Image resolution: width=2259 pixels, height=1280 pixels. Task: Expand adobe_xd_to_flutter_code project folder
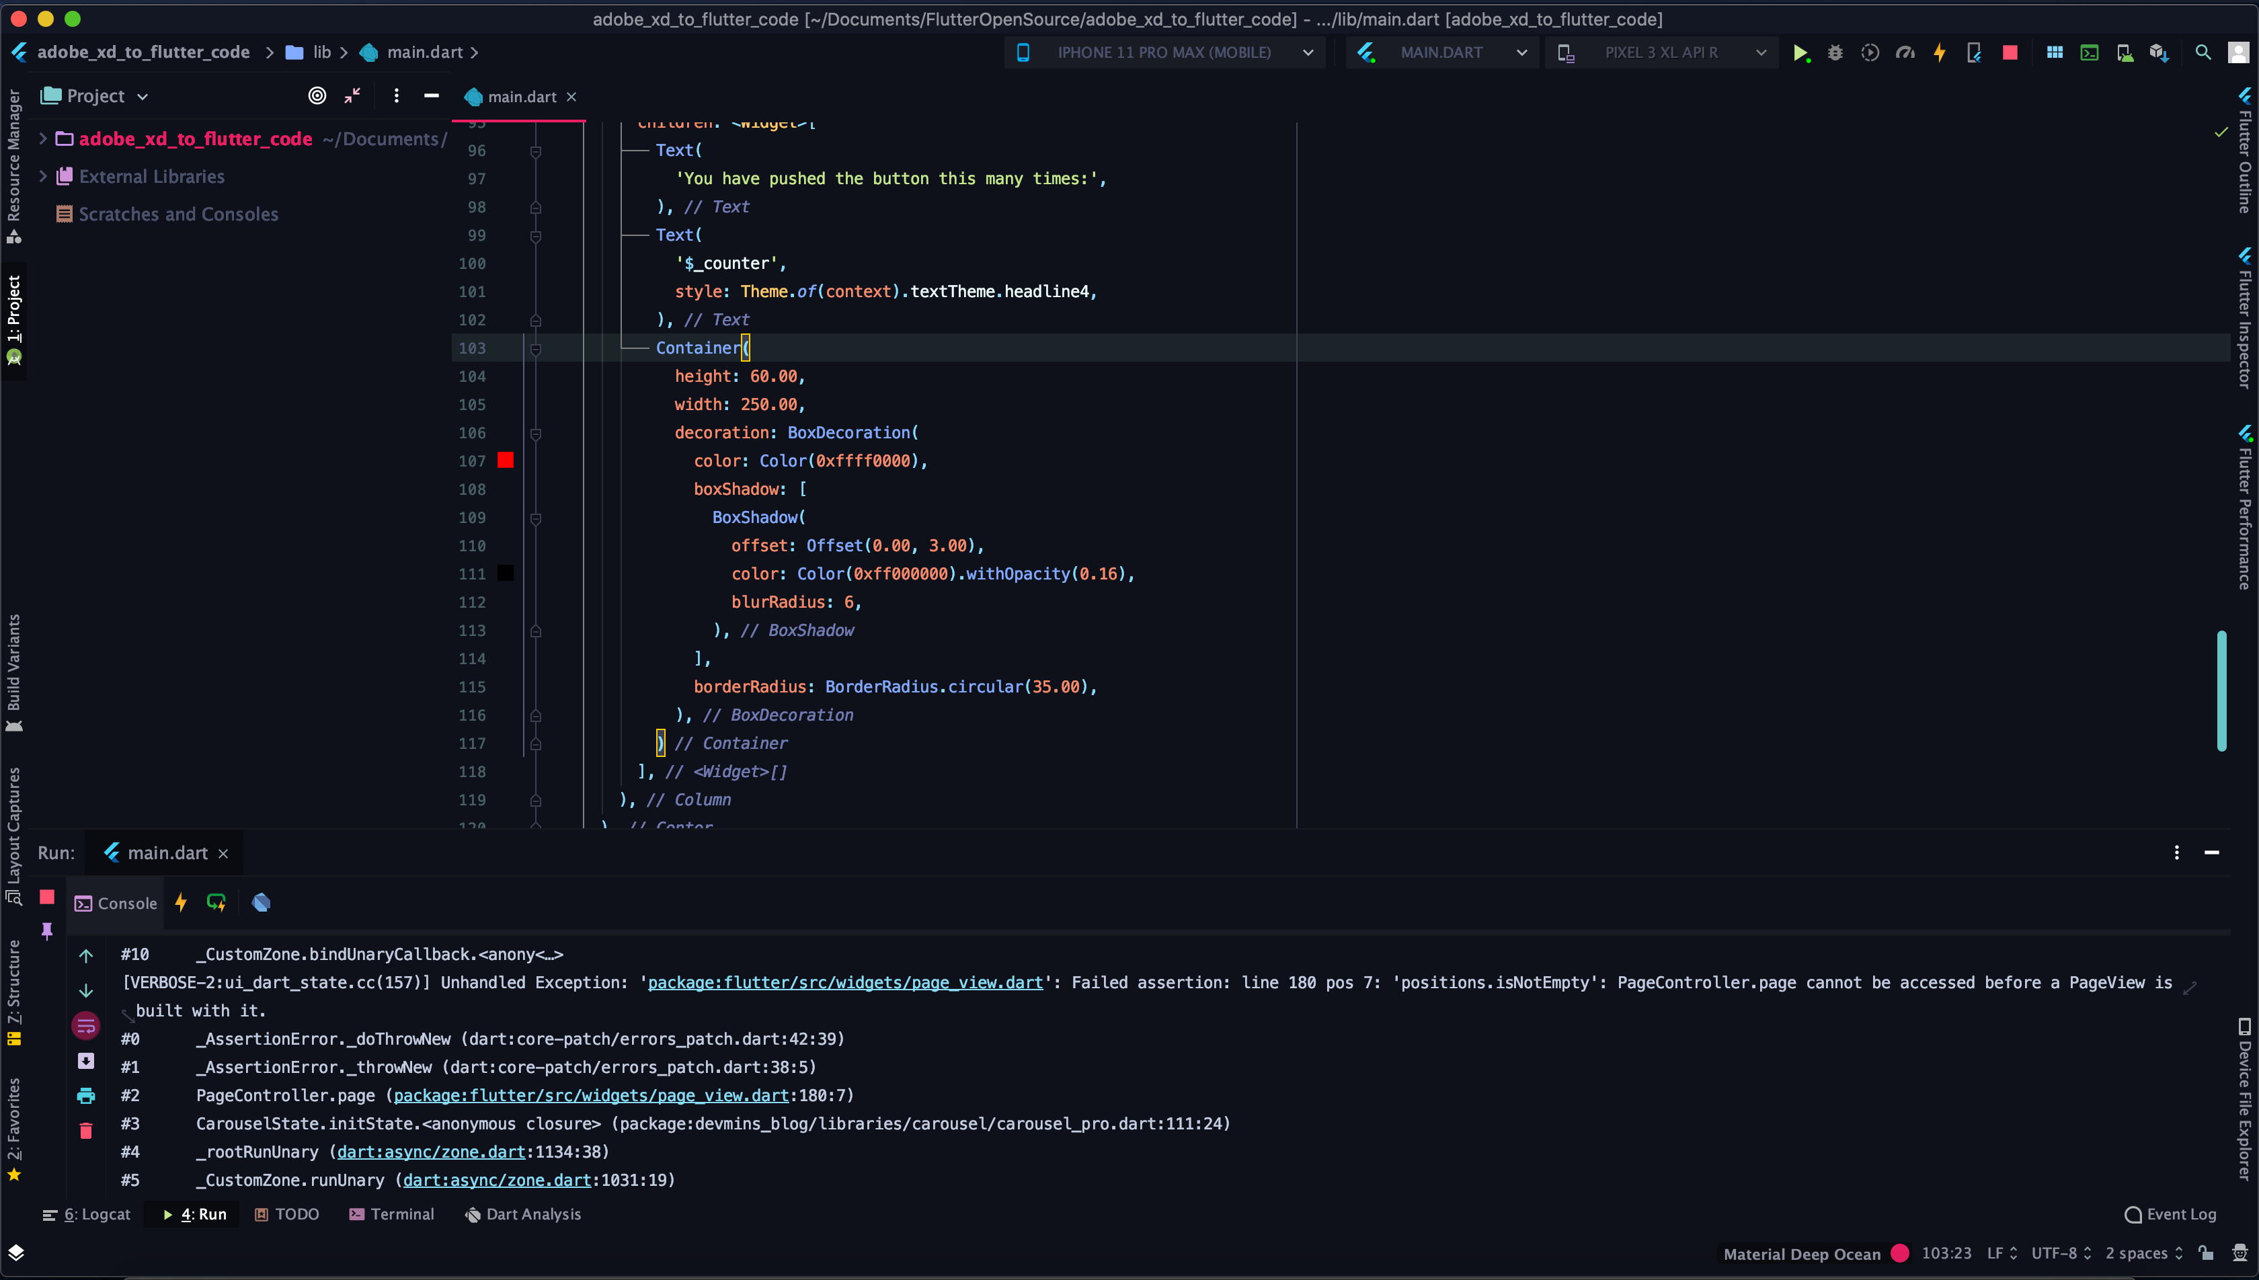click(42, 139)
